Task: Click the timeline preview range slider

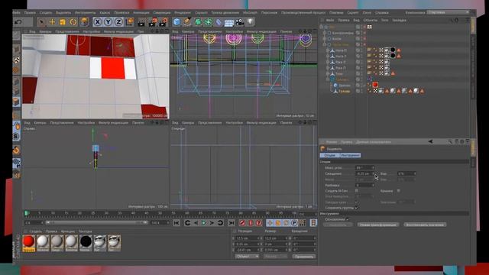Action: (97, 222)
